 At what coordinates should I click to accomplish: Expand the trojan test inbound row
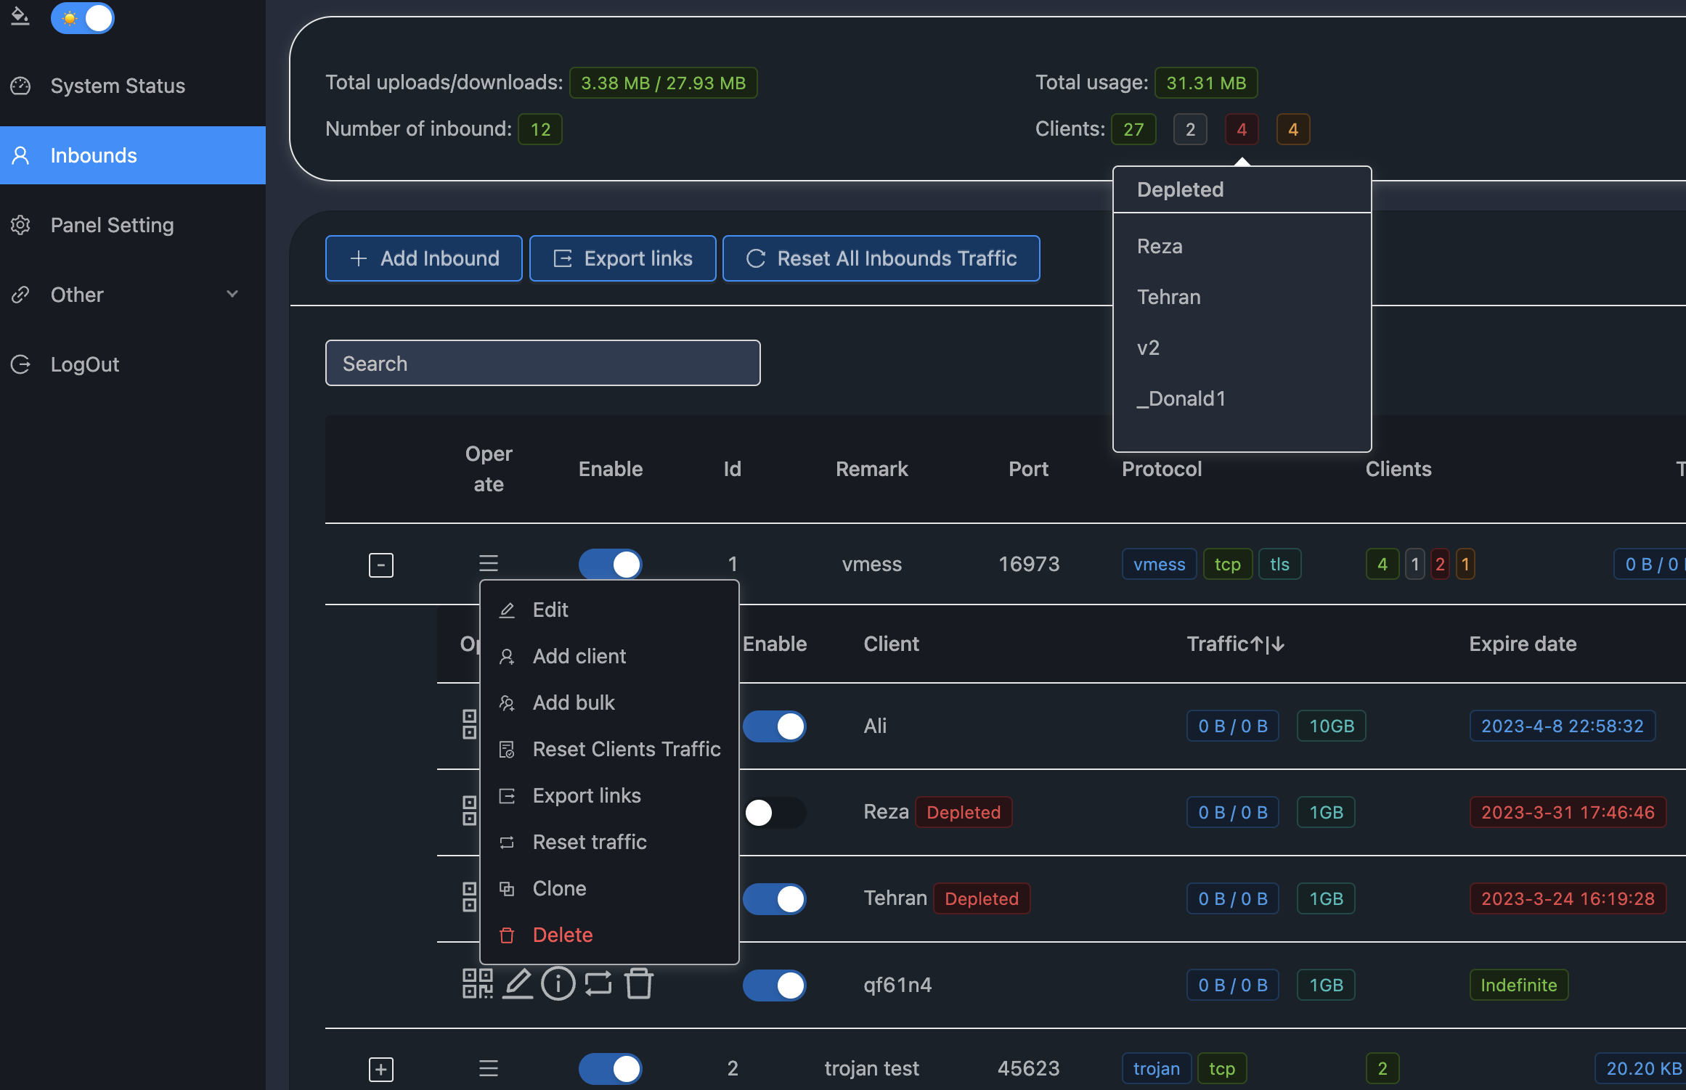coord(381,1069)
